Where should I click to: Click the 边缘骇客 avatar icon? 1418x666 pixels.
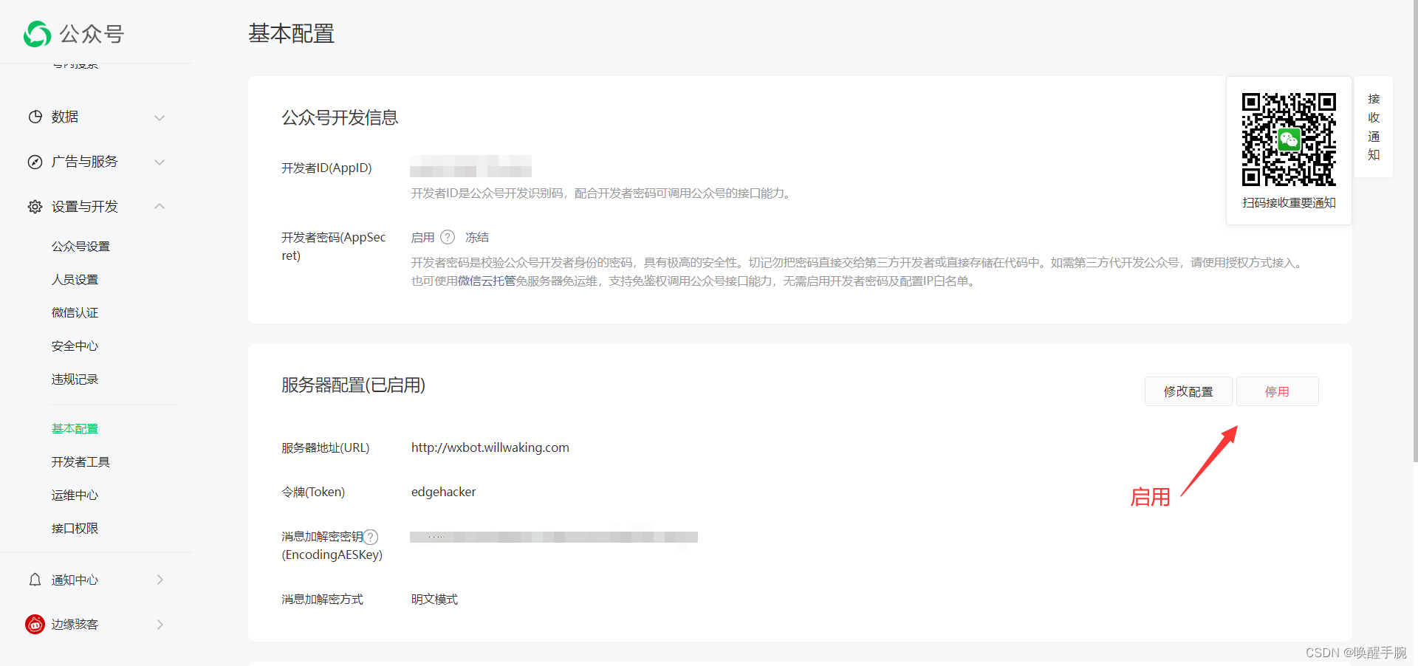[35, 624]
